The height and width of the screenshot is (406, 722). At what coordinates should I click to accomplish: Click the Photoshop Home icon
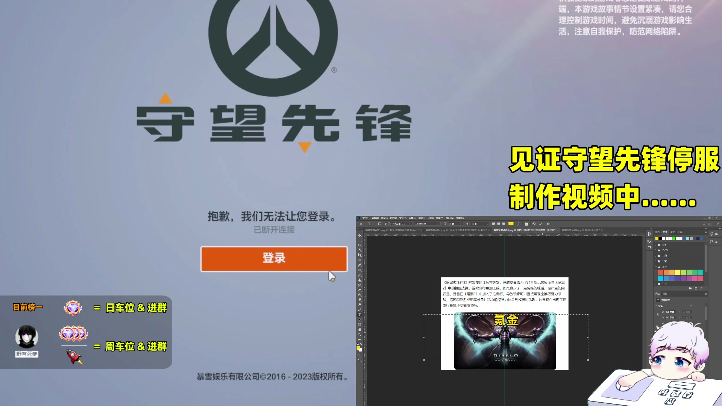361,224
